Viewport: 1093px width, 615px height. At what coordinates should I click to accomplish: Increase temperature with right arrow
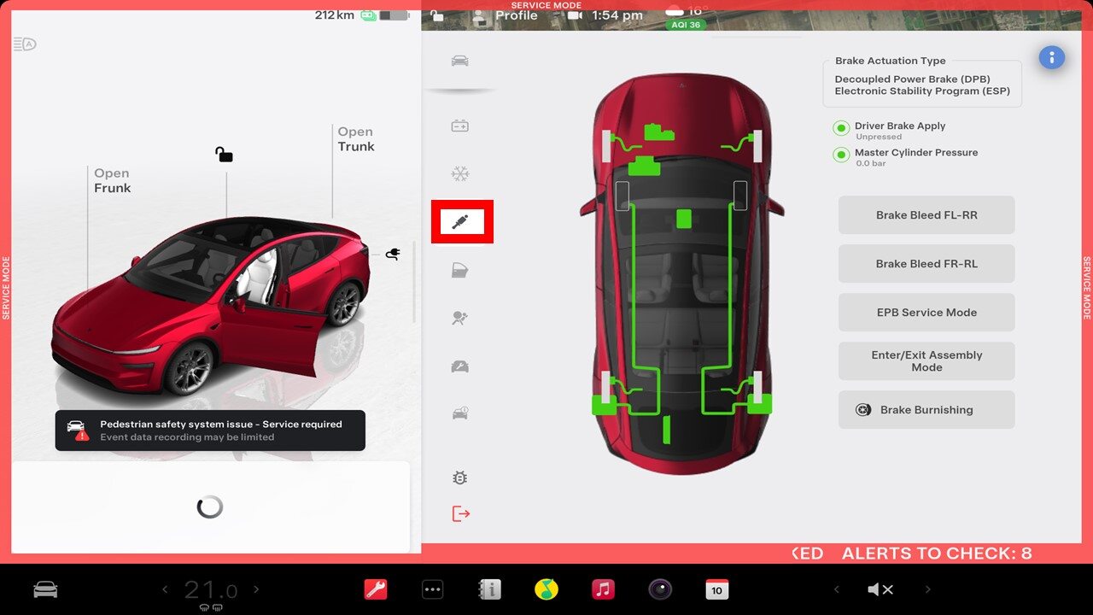pyautogui.click(x=256, y=589)
